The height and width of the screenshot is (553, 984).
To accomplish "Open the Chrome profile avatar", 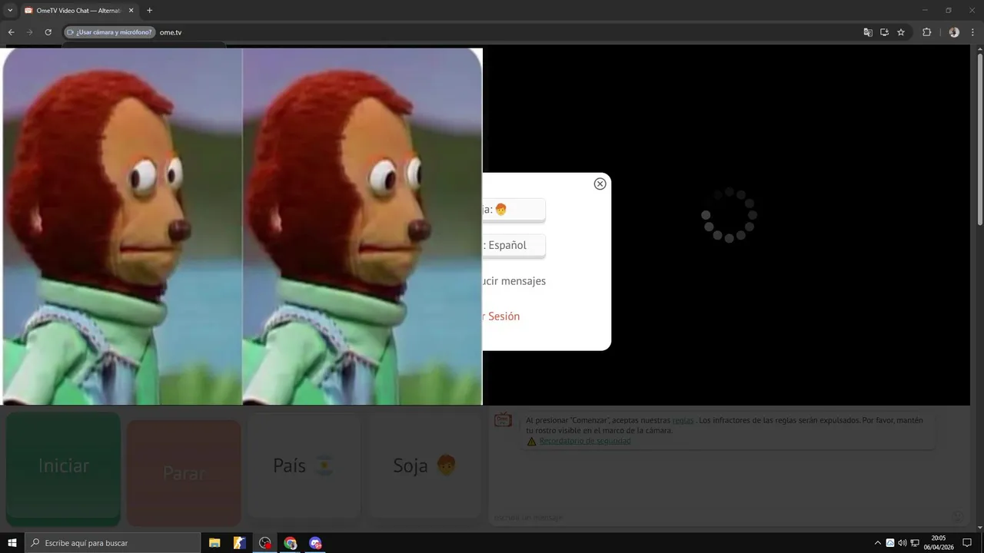I will click(x=954, y=32).
